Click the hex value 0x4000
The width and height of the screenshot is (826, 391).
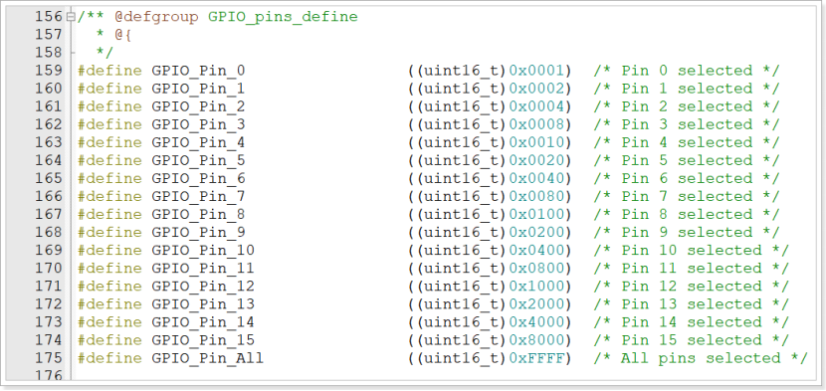(536, 322)
